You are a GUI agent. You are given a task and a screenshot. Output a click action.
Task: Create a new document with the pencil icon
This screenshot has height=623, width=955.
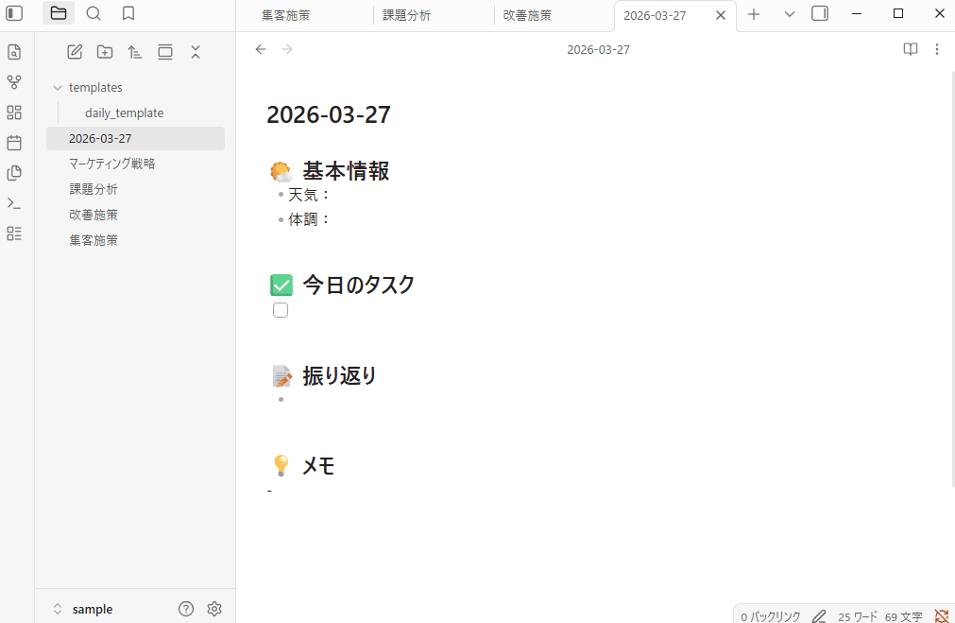(75, 52)
